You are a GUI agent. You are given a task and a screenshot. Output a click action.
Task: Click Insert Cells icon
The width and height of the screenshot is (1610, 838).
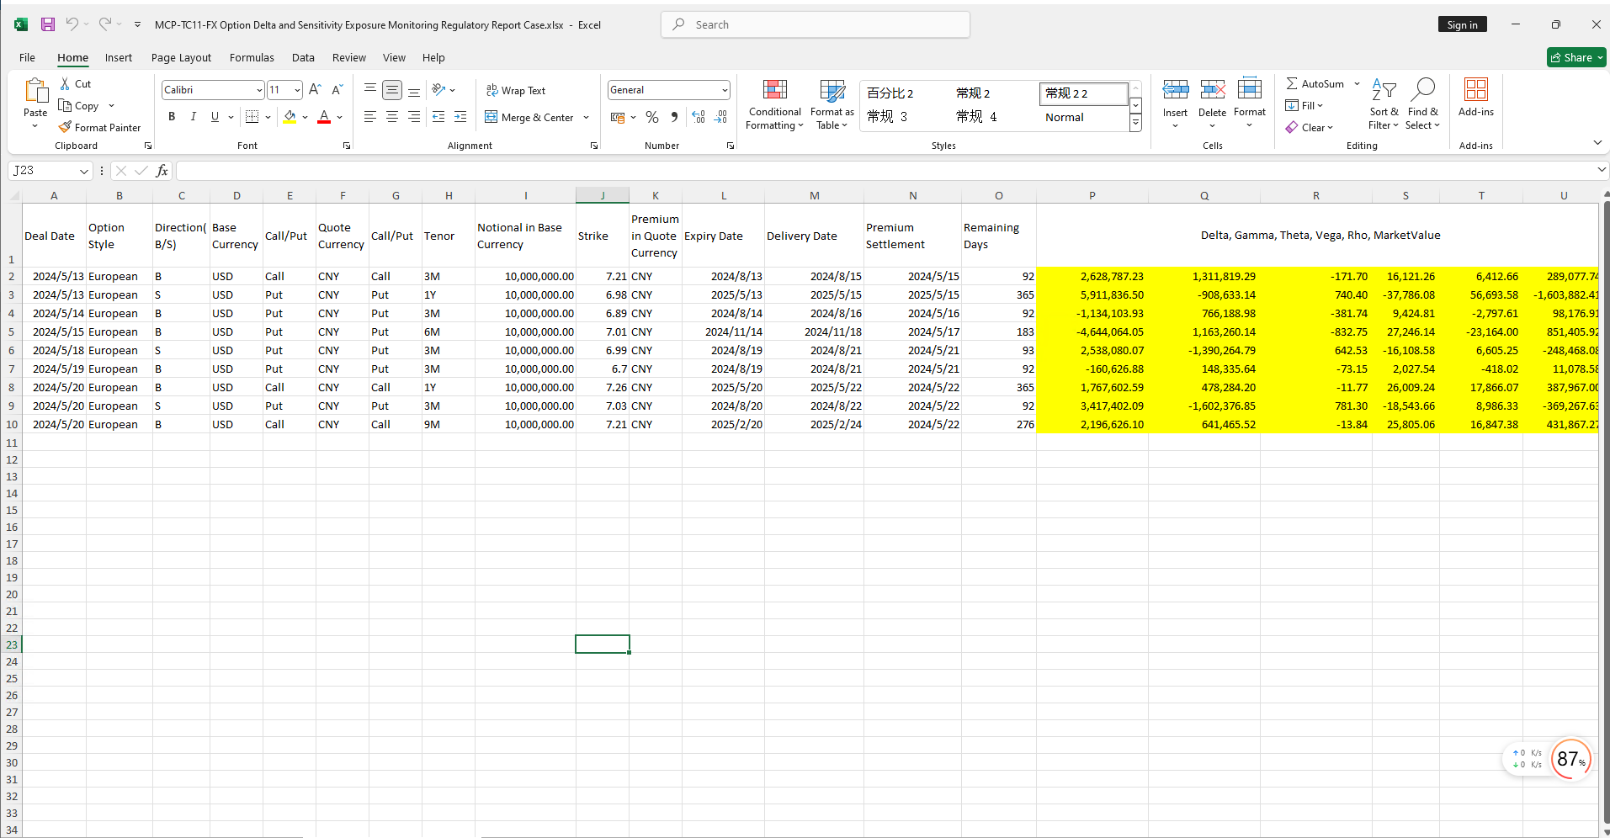coord(1175,90)
